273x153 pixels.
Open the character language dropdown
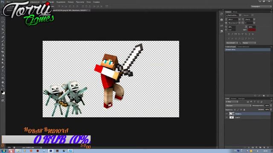pyautogui.click(x=232, y=43)
